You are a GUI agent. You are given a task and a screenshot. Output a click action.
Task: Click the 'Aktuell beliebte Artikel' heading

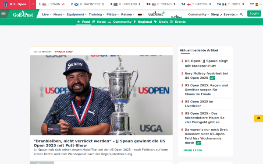(199, 50)
